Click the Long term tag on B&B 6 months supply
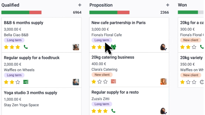Image resolution: width=205 pixels, height=115 pixels. [14, 40]
